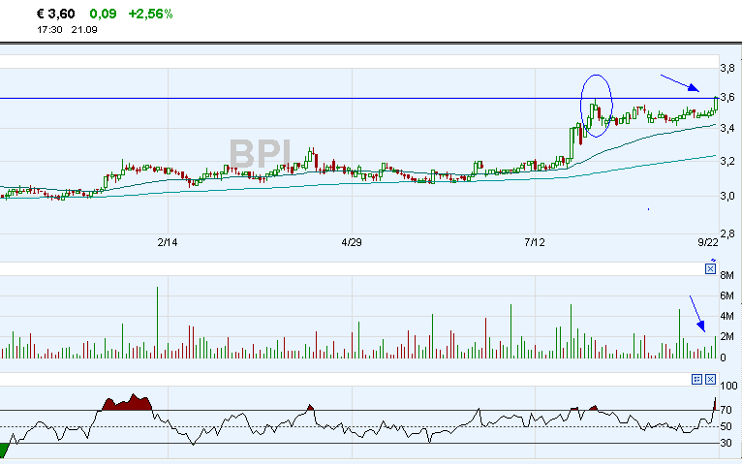Screen dimensions: 742x466
Task: Click the 4M volume axis label
Action: (727, 316)
